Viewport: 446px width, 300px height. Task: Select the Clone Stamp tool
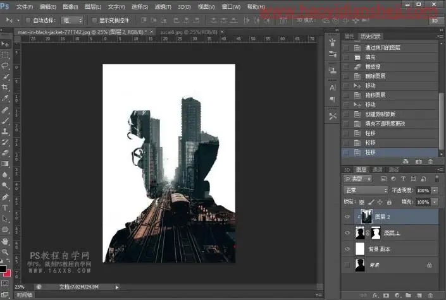click(x=5, y=131)
